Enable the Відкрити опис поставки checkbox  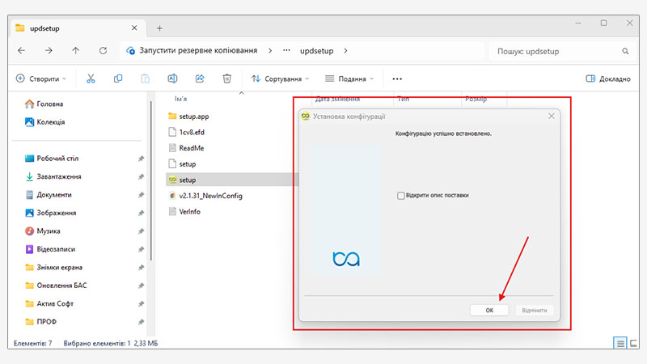click(x=401, y=195)
